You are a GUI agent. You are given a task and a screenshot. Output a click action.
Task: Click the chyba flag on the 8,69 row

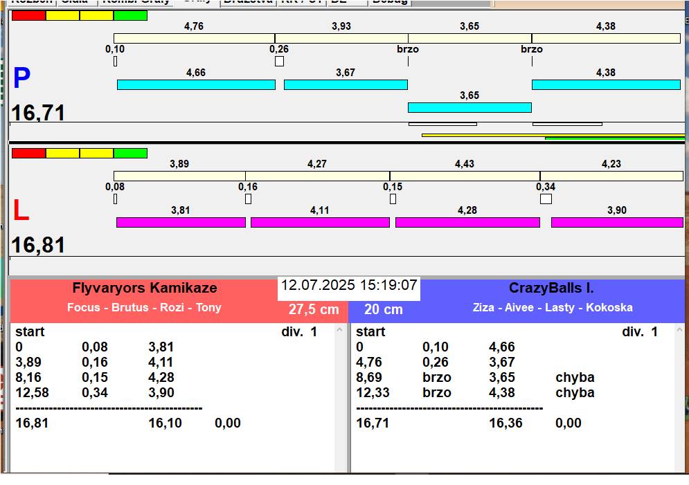[575, 377]
